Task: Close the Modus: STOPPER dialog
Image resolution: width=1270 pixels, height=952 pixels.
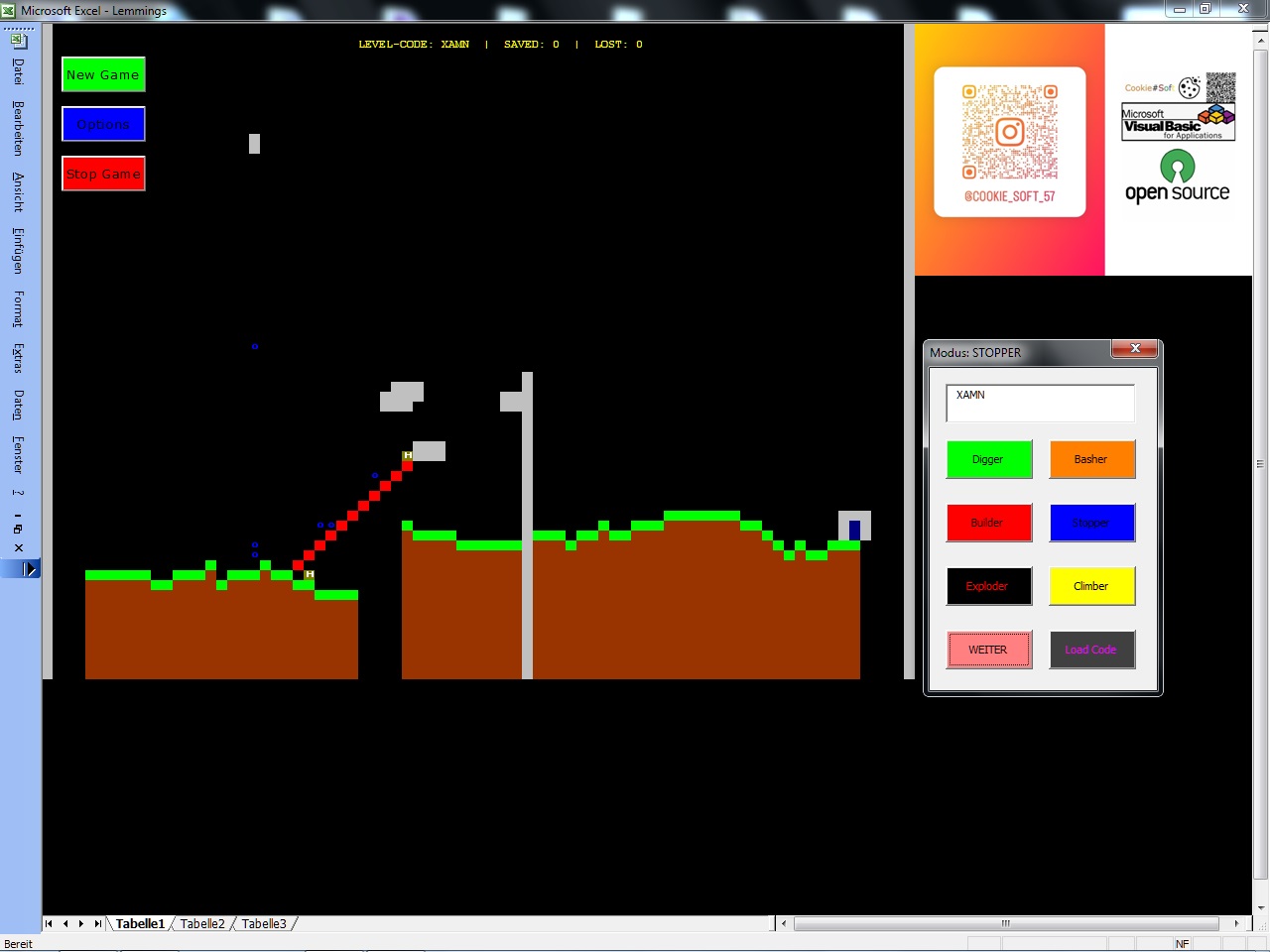Action: (1135, 348)
